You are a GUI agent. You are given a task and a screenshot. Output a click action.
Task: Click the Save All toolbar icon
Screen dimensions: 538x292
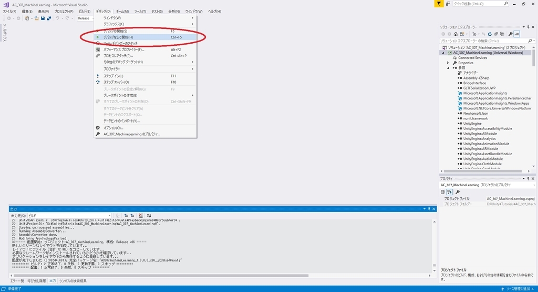click(x=49, y=18)
